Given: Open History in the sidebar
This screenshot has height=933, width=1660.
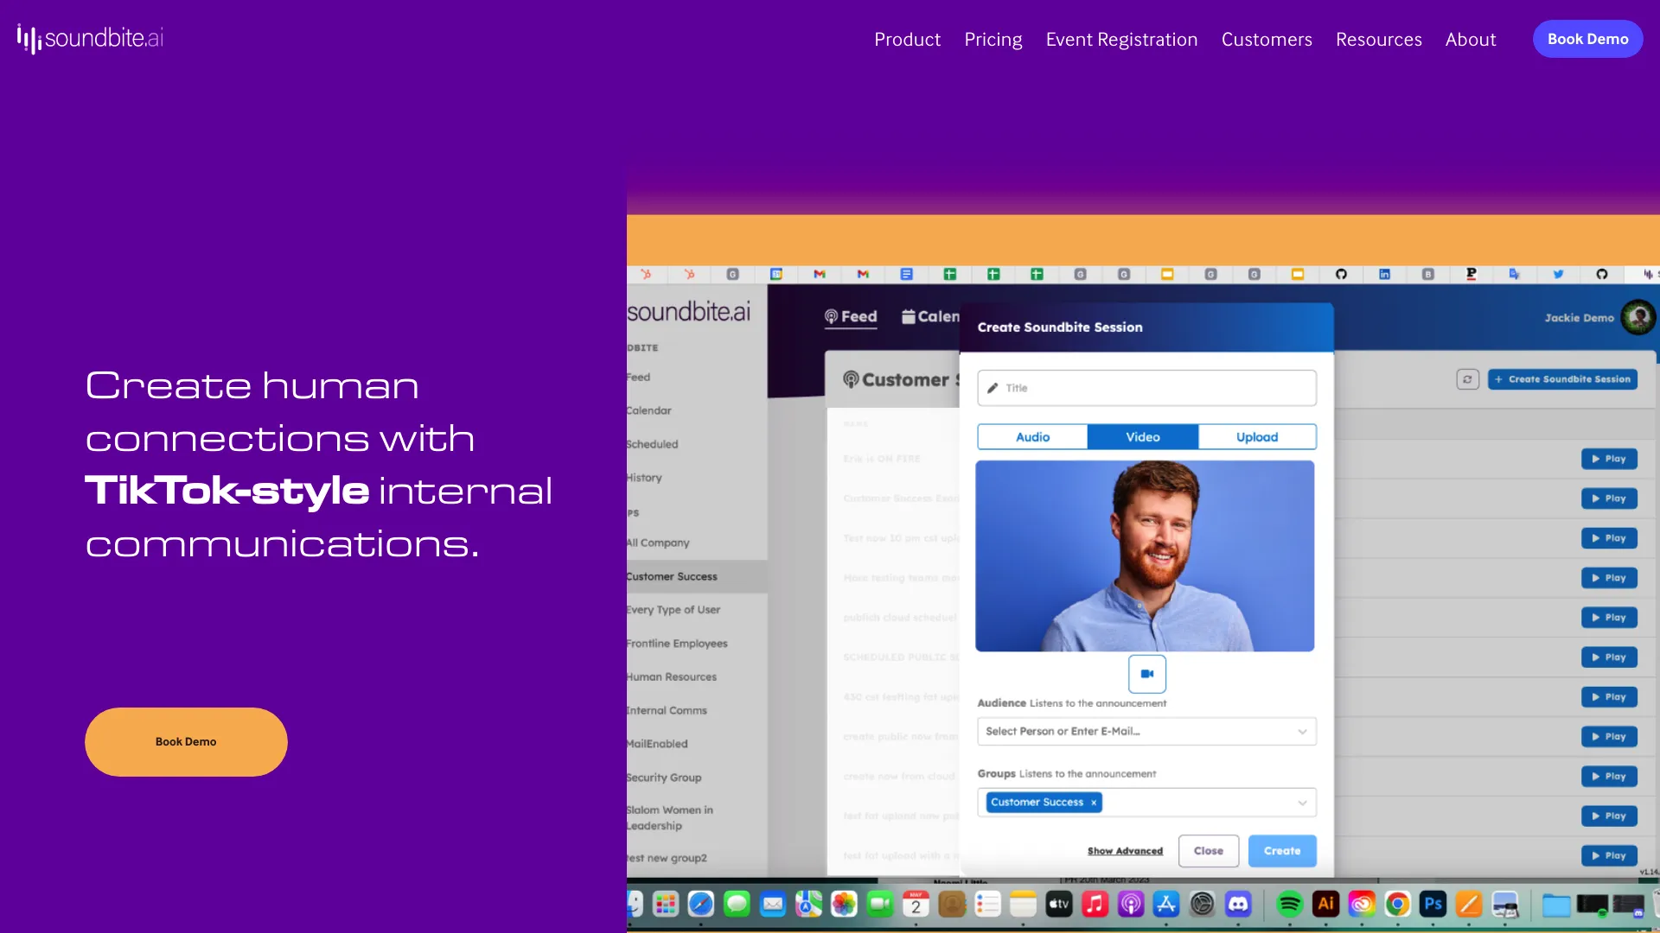Looking at the screenshot, I should (645, 478).
